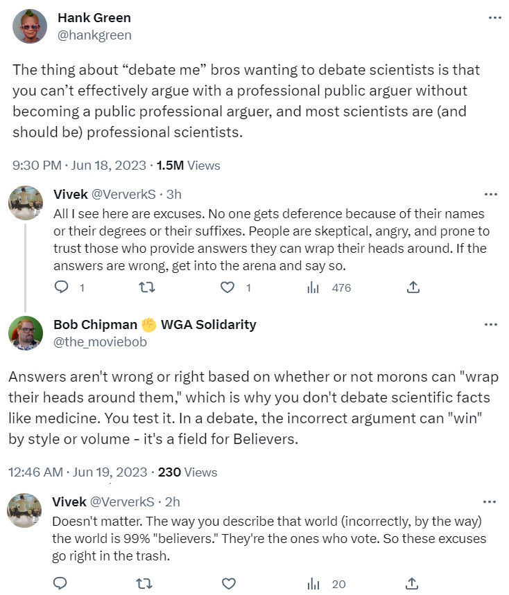This screenshot has height=595, width=509.
Task: Open more options on Vivek's first reply
Action: coord(491,194)
